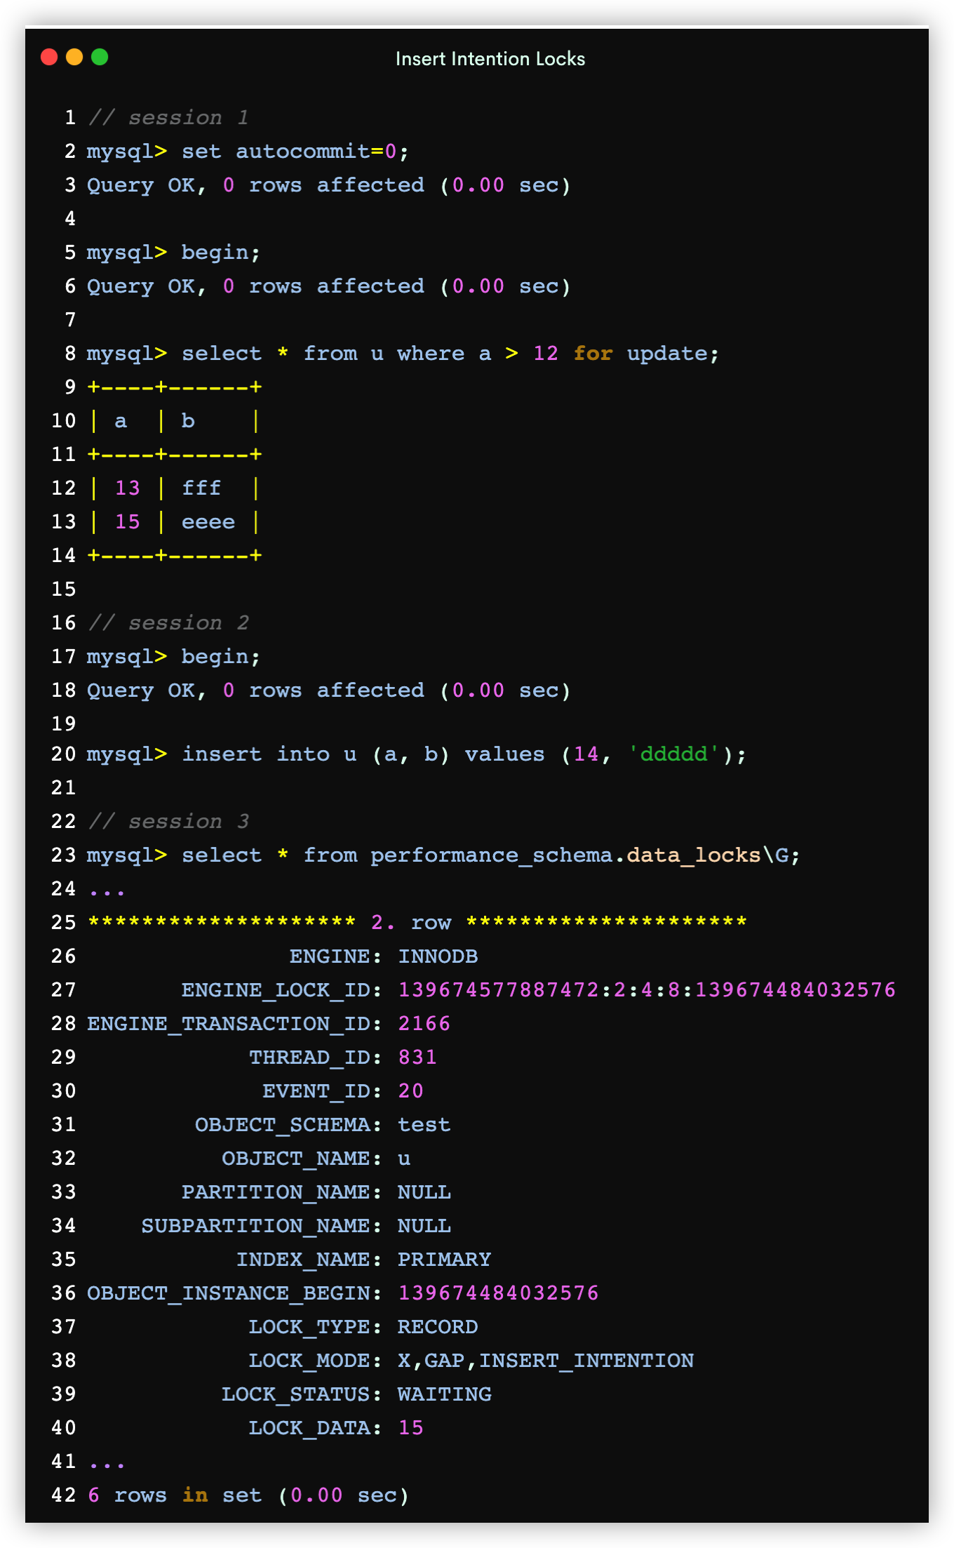Click the PARTITION_NAME NULL value
This screenshot has width=954, height=1548.
pos(424,1192)
